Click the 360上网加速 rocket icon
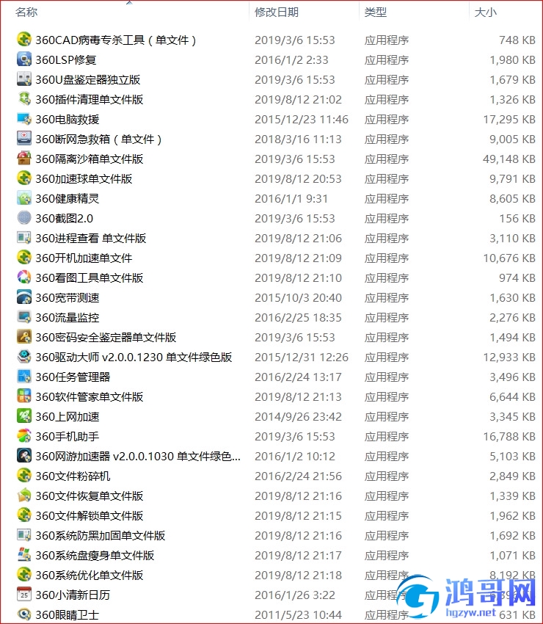Image resolution: width=543 pixels, height=624 pixels. (24, 416)
